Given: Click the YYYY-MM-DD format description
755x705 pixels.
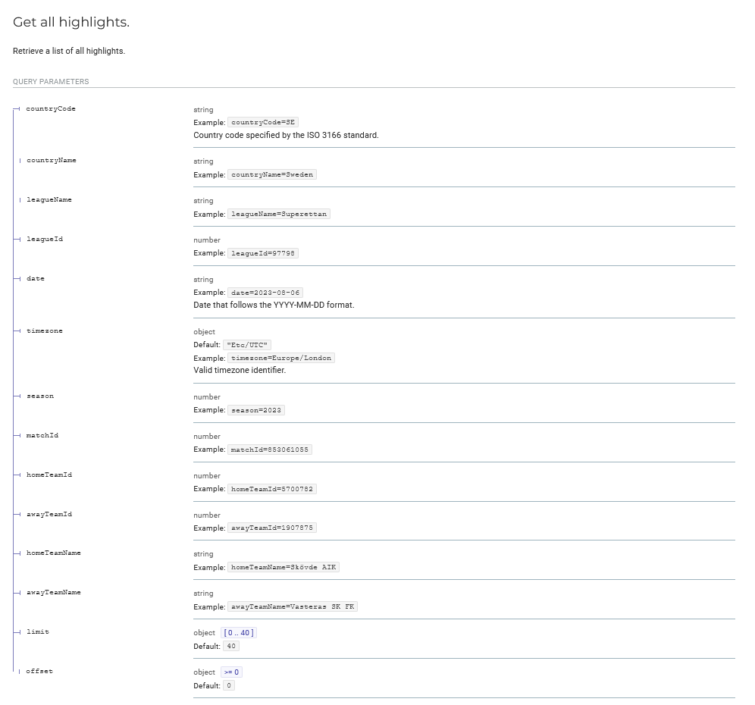Looking at the screenshot, I should tap(274, 305).
